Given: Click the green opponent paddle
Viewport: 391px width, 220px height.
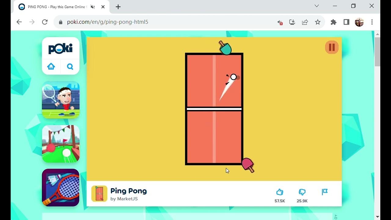Looking at the screenshot, I should coord(225,48).
